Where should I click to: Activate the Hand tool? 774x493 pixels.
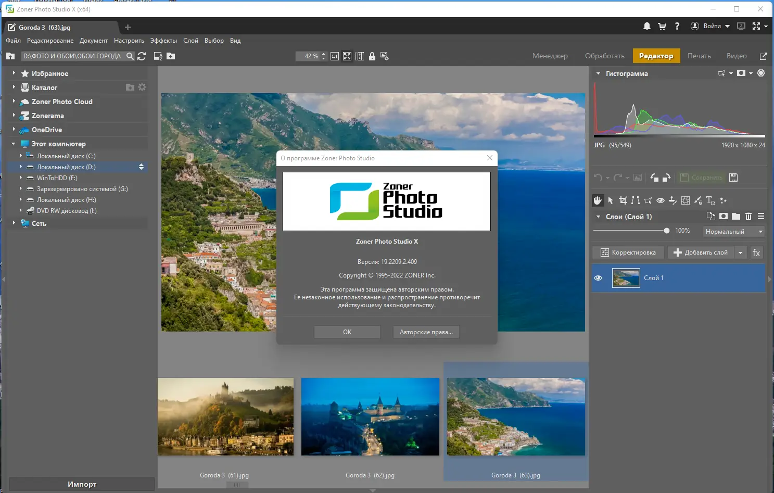click(598, 200)
